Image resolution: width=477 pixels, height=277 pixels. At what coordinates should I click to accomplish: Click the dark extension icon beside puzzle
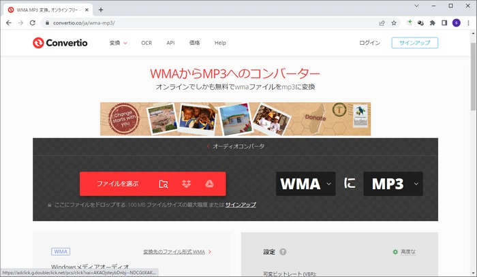pyautogui.click(x=420, y=22)
